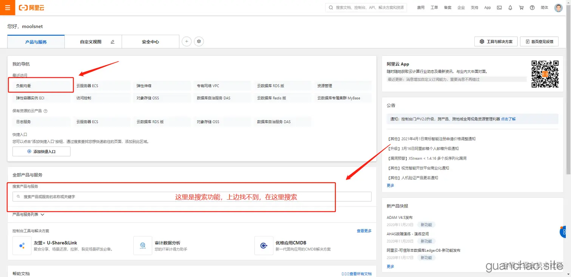
Task: Open 弹性容器实例 ECI
Action: pos(41,98)
